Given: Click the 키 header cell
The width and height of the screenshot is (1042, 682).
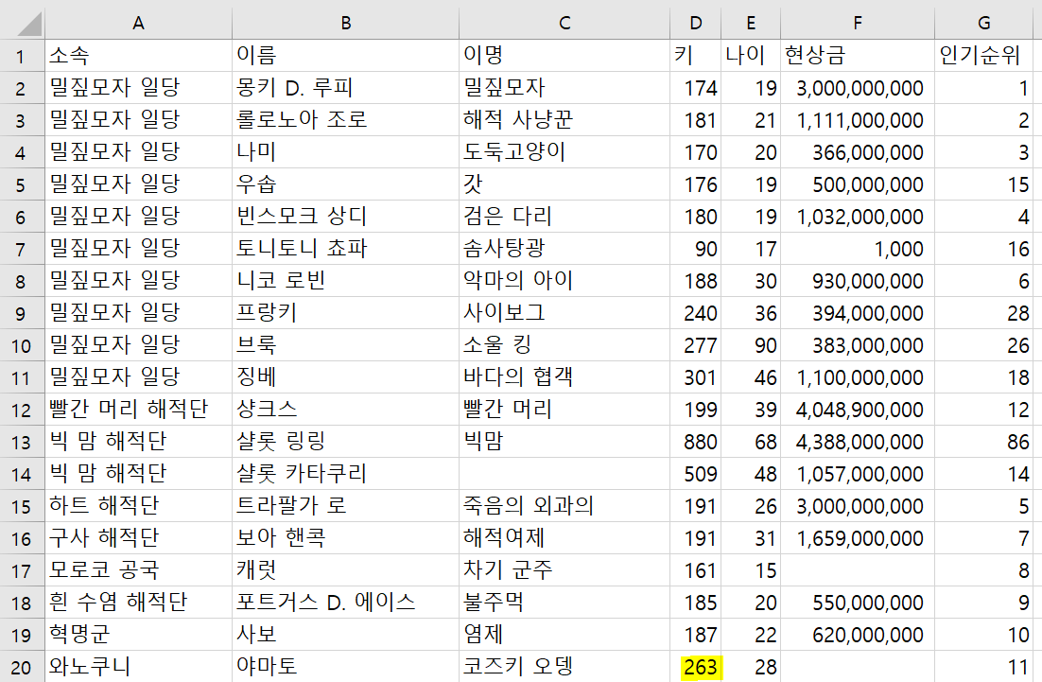Looking at the screenshot, I should (x=695, y=56).
